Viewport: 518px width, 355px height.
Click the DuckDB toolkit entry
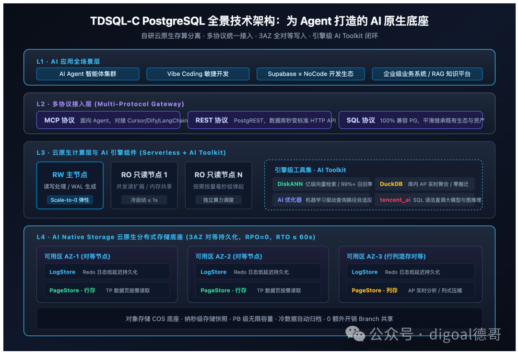click(x=424, y=184)
